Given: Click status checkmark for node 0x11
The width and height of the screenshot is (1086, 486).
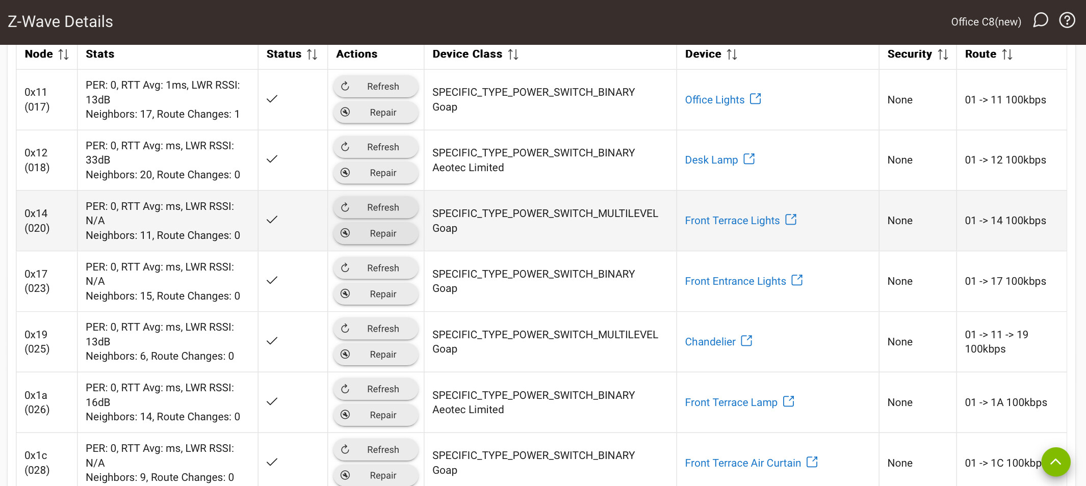Looking at the screenshot, I should (x=272, y=99).
